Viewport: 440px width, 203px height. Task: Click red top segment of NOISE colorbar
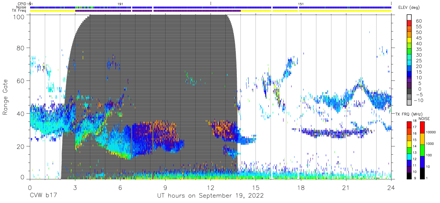[x=422, y=127]
